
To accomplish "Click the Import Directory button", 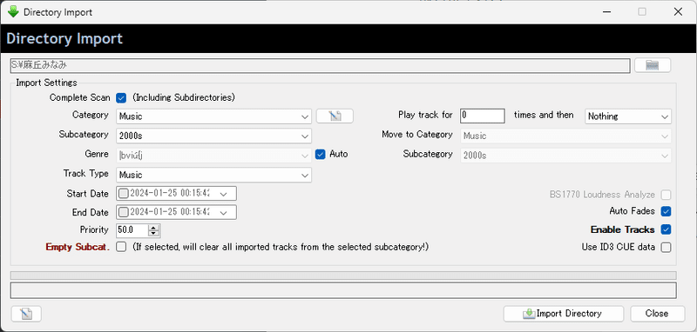I will [563, 314].
